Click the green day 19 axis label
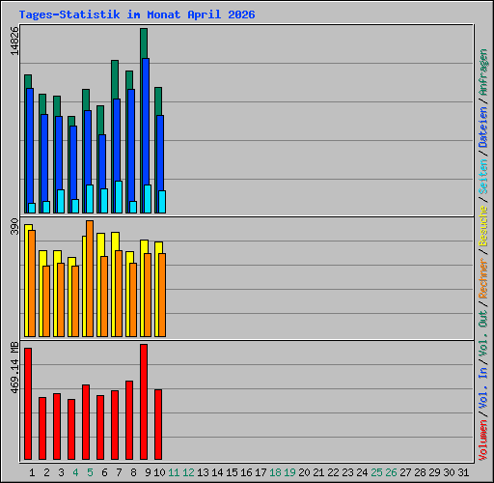 pyautogui.click(x=289, y=472)
